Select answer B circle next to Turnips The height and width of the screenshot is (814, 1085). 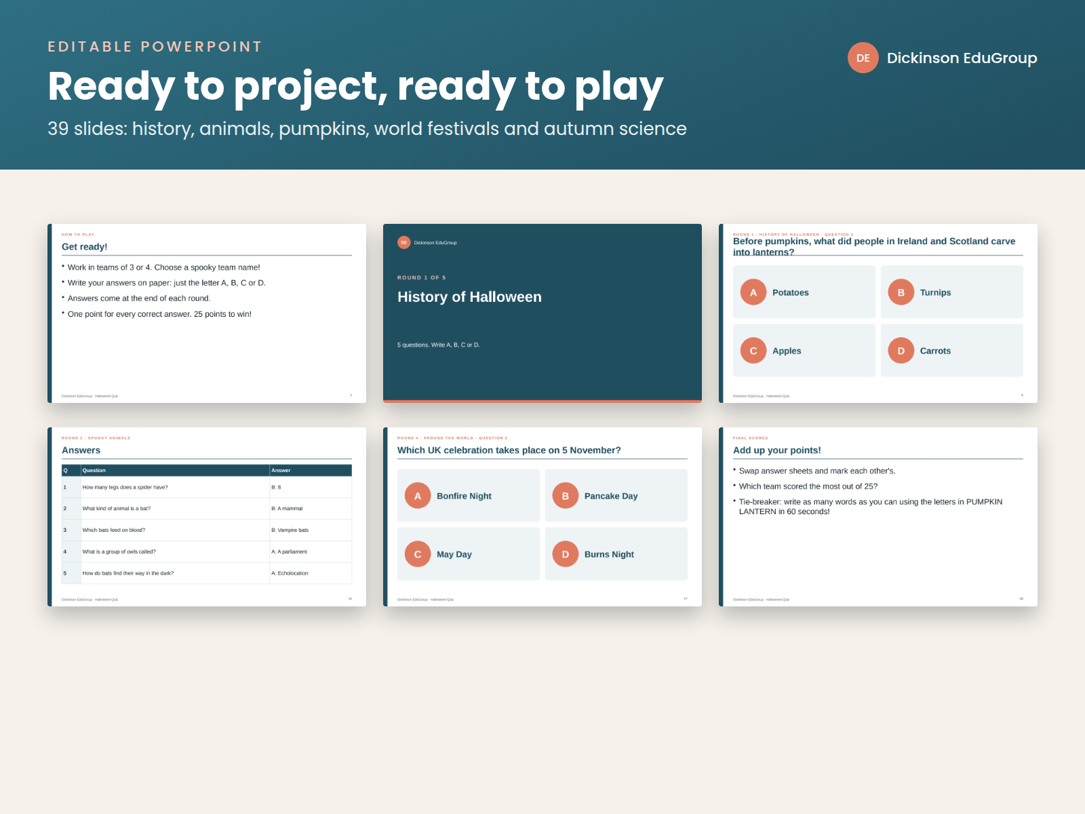pos(901,292)
